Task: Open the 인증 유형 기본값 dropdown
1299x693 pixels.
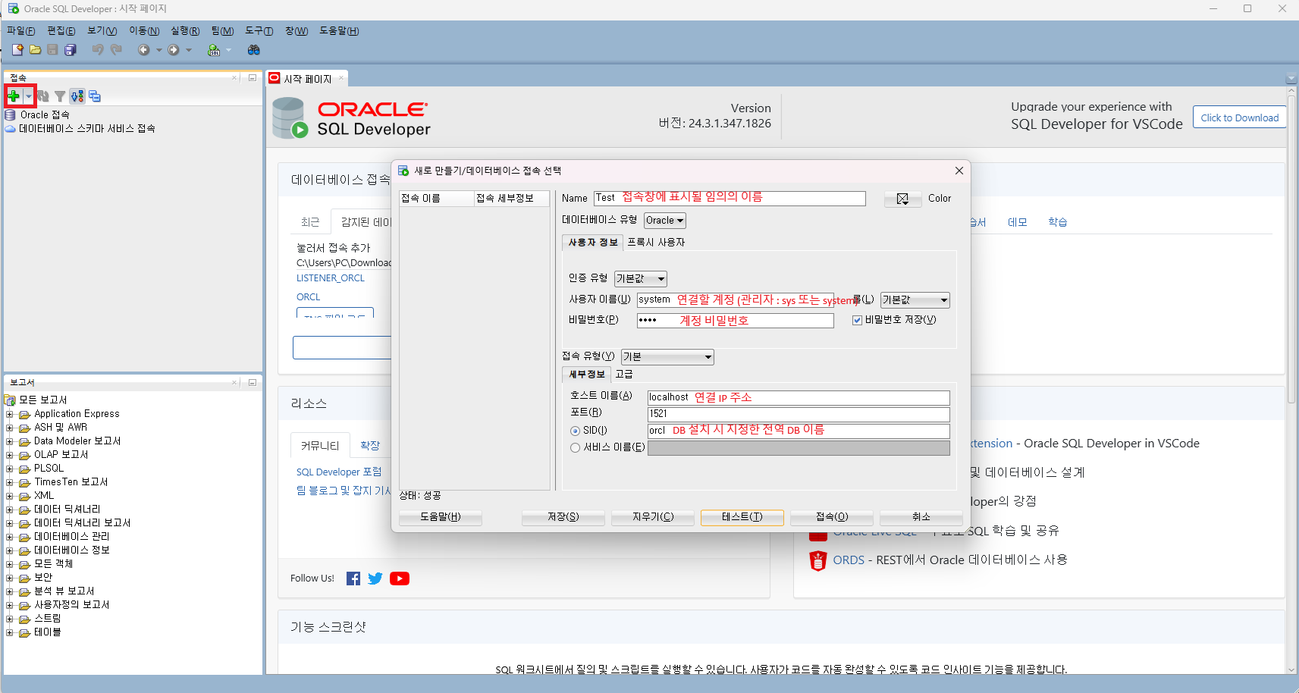Action: (x=641, y=279)
